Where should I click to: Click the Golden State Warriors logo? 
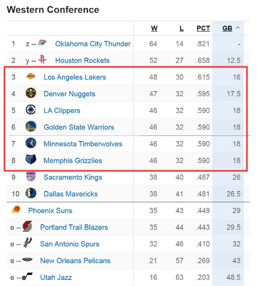[31, 126]
